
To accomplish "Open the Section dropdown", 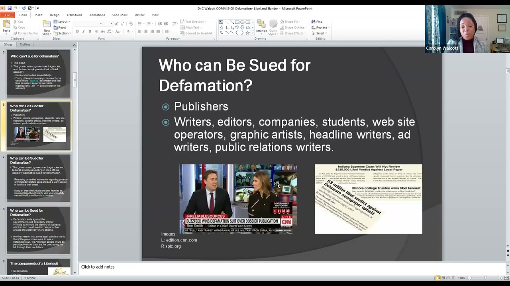I will coord(62,33).
